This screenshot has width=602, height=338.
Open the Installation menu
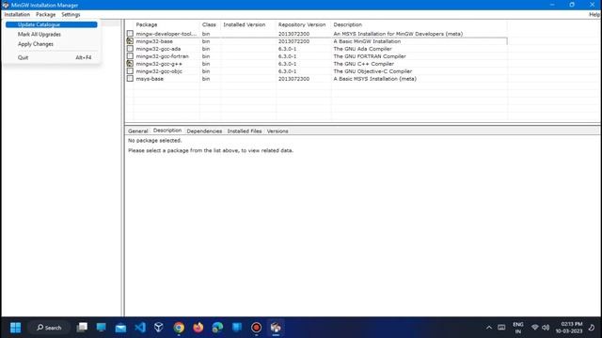(17, 15)
